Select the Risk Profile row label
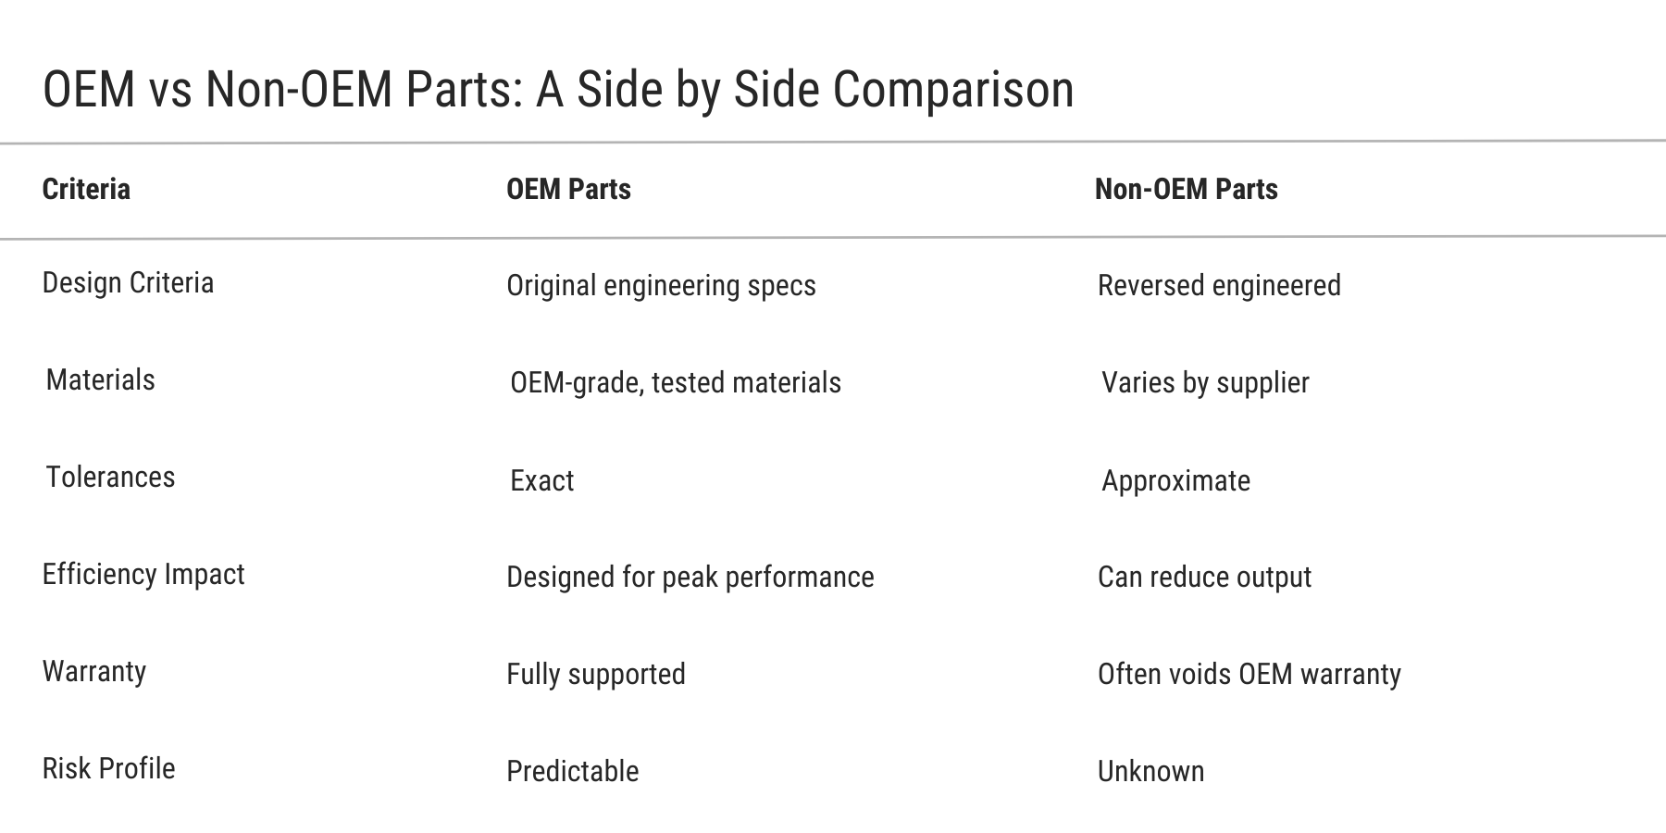The image size is (1666, 833). click(108, 769)
